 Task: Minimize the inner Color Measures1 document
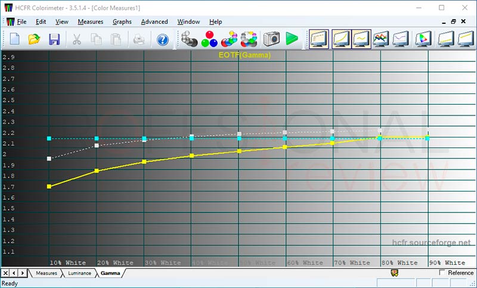444,22
